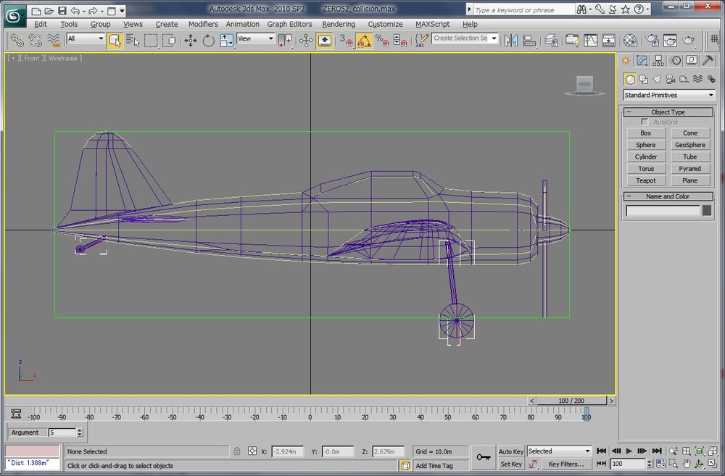Select the Pan View hand tool
The image size is (725, 476).
[687, 464]
